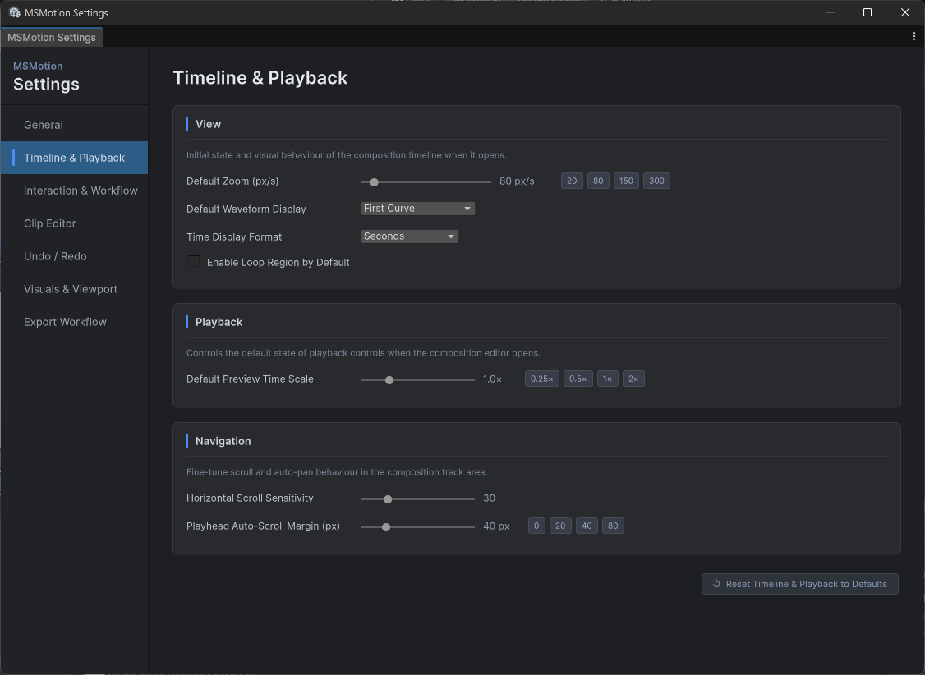Open Undo / Redo settings
The image size is (925, 675).
(x=74, y=256)
